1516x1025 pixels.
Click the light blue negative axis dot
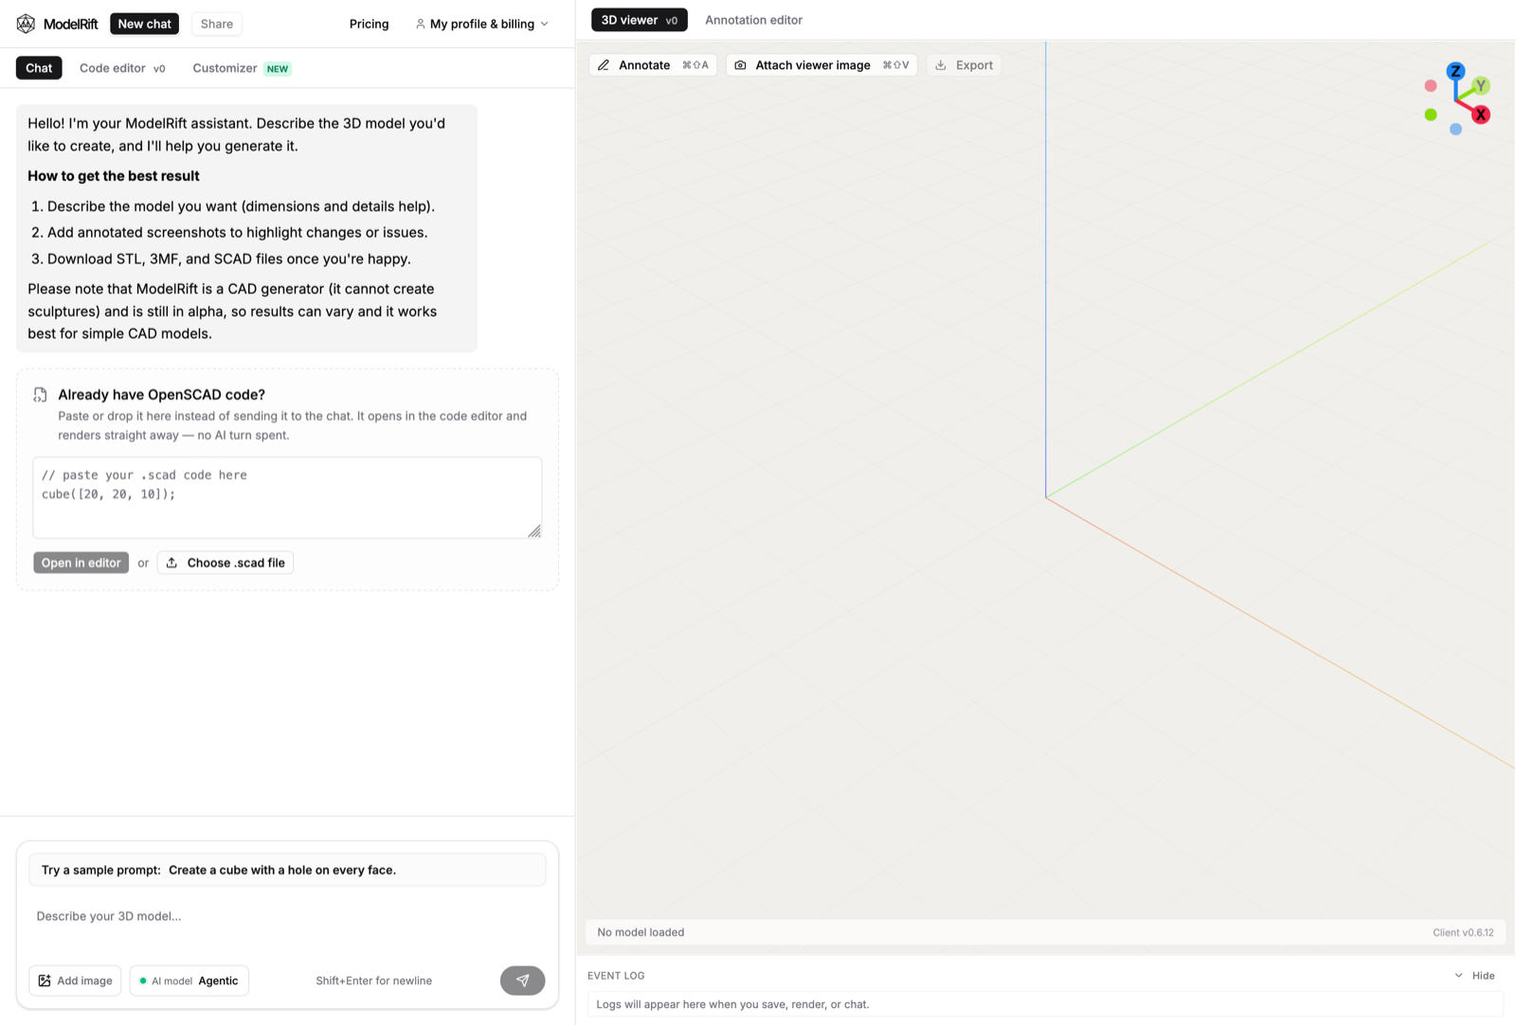1455,129
